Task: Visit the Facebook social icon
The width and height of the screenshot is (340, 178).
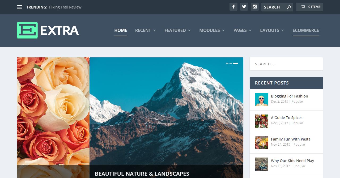Action: 233,7
